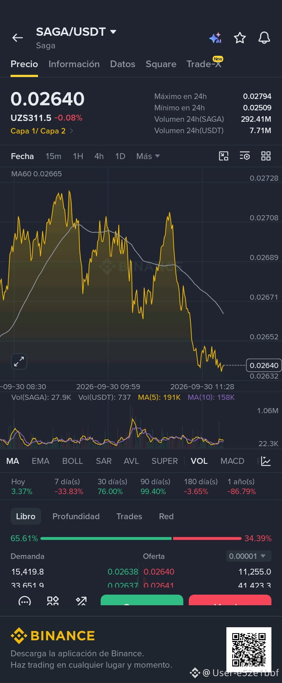This screenshot has height=683, width=282.
Task: Tap the red sell button
Action: (230, 600)
